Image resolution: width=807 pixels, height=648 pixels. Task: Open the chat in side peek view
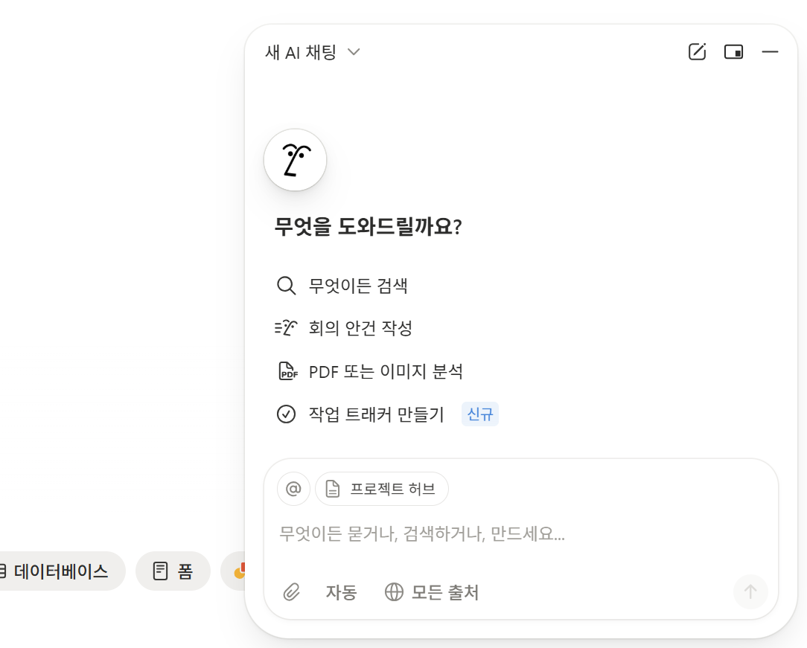pyautogui.click(x=733, y=51)
